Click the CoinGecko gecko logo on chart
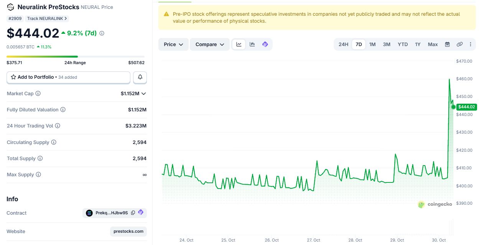Viewport: 479px width, 245px height. (421, 204)
